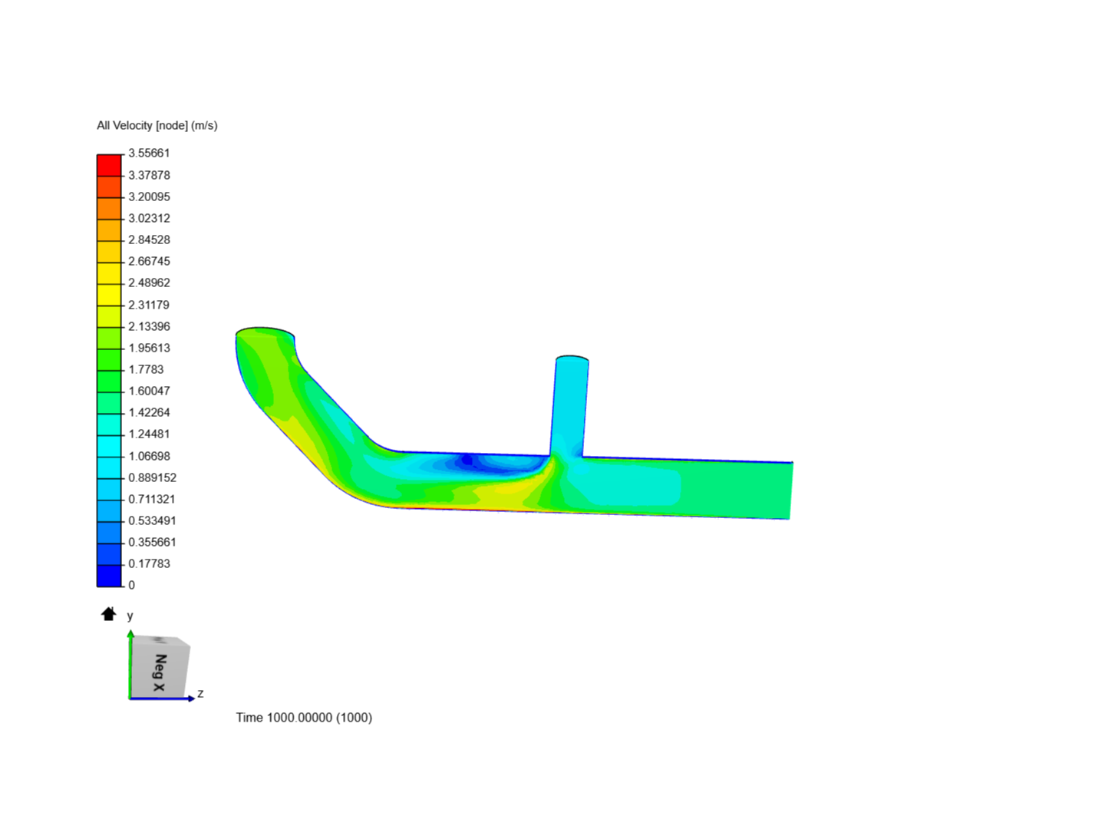Click the legend value 1.42264
This screenshot has height=829, width=1105.
click(149, 412)
